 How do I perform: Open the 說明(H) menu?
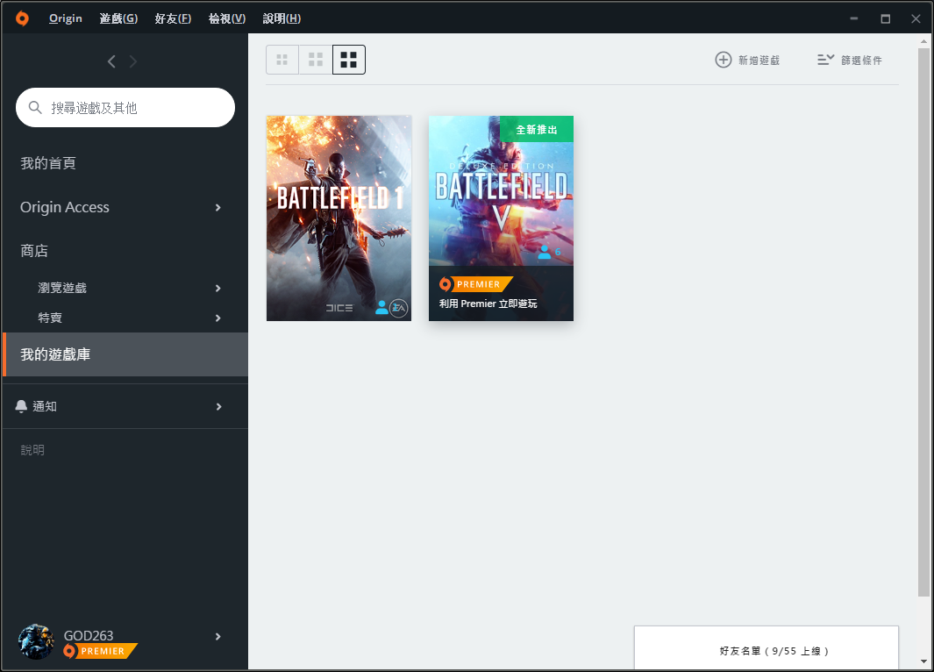click(x=282, y=18)
